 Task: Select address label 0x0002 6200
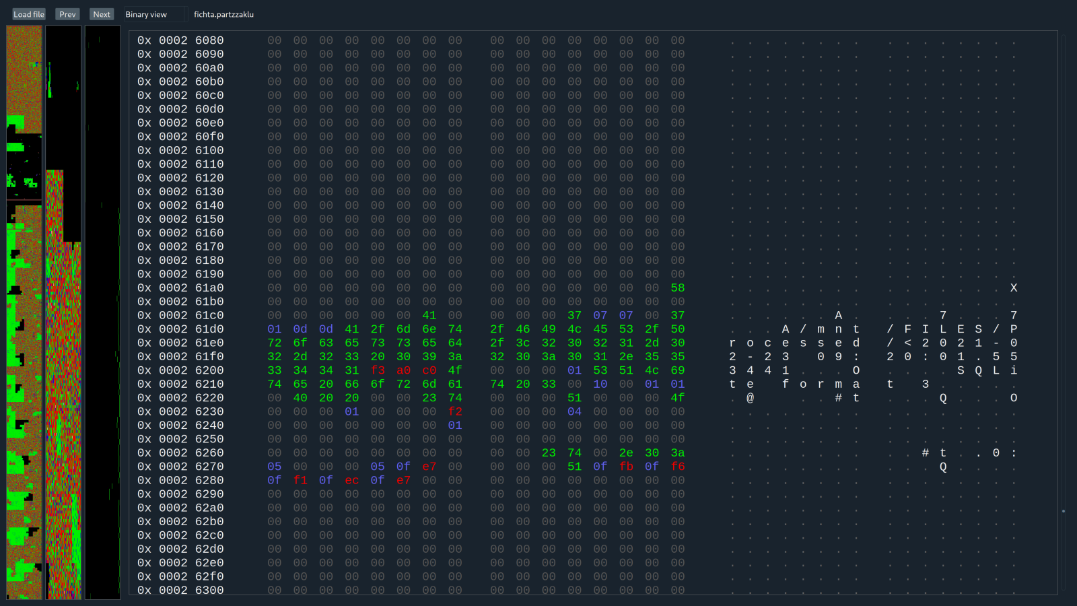[x=180, y=370]
